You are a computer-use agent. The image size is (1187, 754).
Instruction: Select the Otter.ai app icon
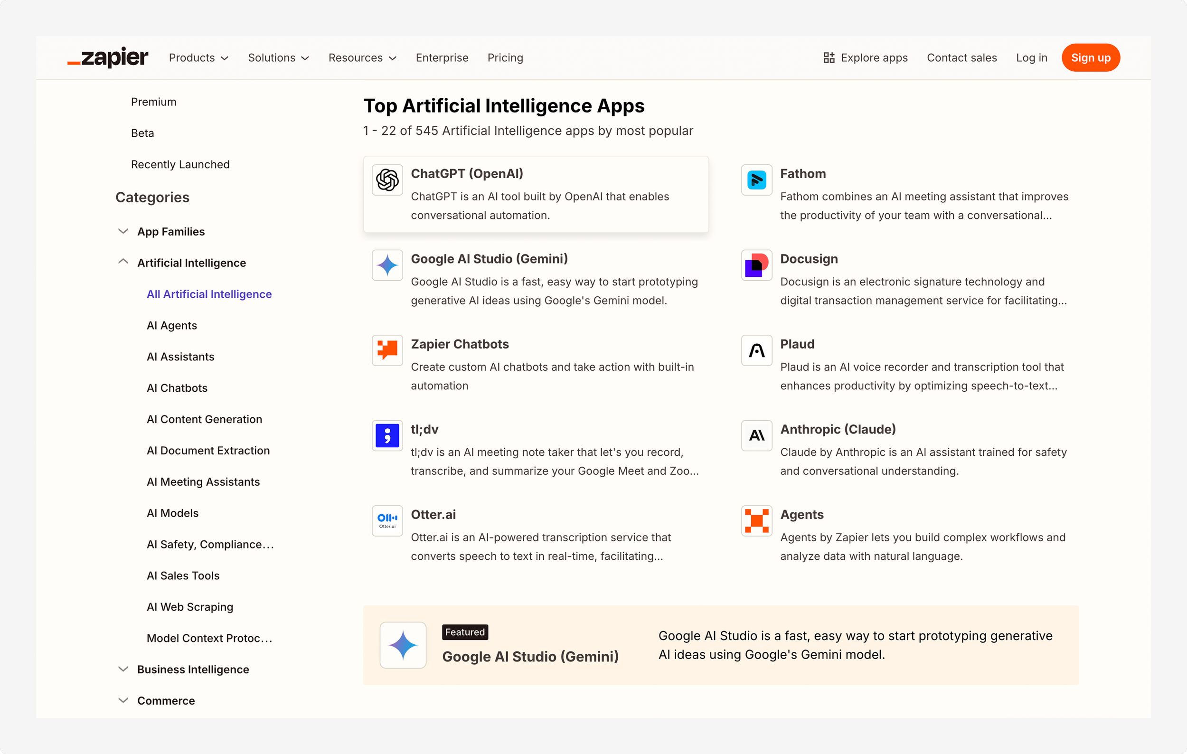[387, 521]
